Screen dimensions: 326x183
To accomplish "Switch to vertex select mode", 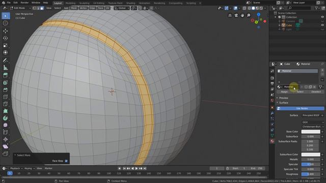I will pos(34,8).
